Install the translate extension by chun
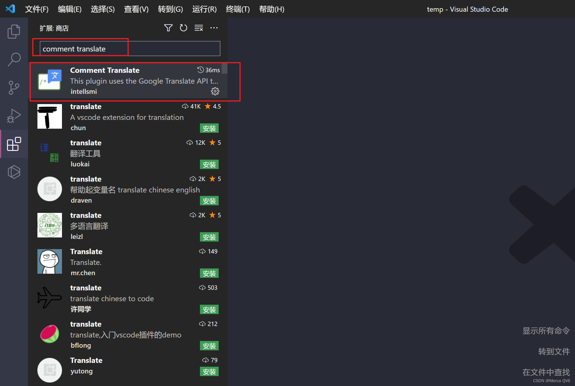 tap(209, 128)
